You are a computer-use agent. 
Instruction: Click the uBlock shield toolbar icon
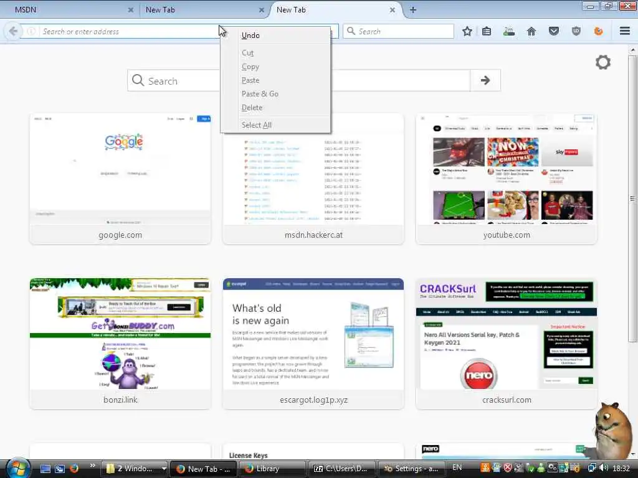click(576, 31)
